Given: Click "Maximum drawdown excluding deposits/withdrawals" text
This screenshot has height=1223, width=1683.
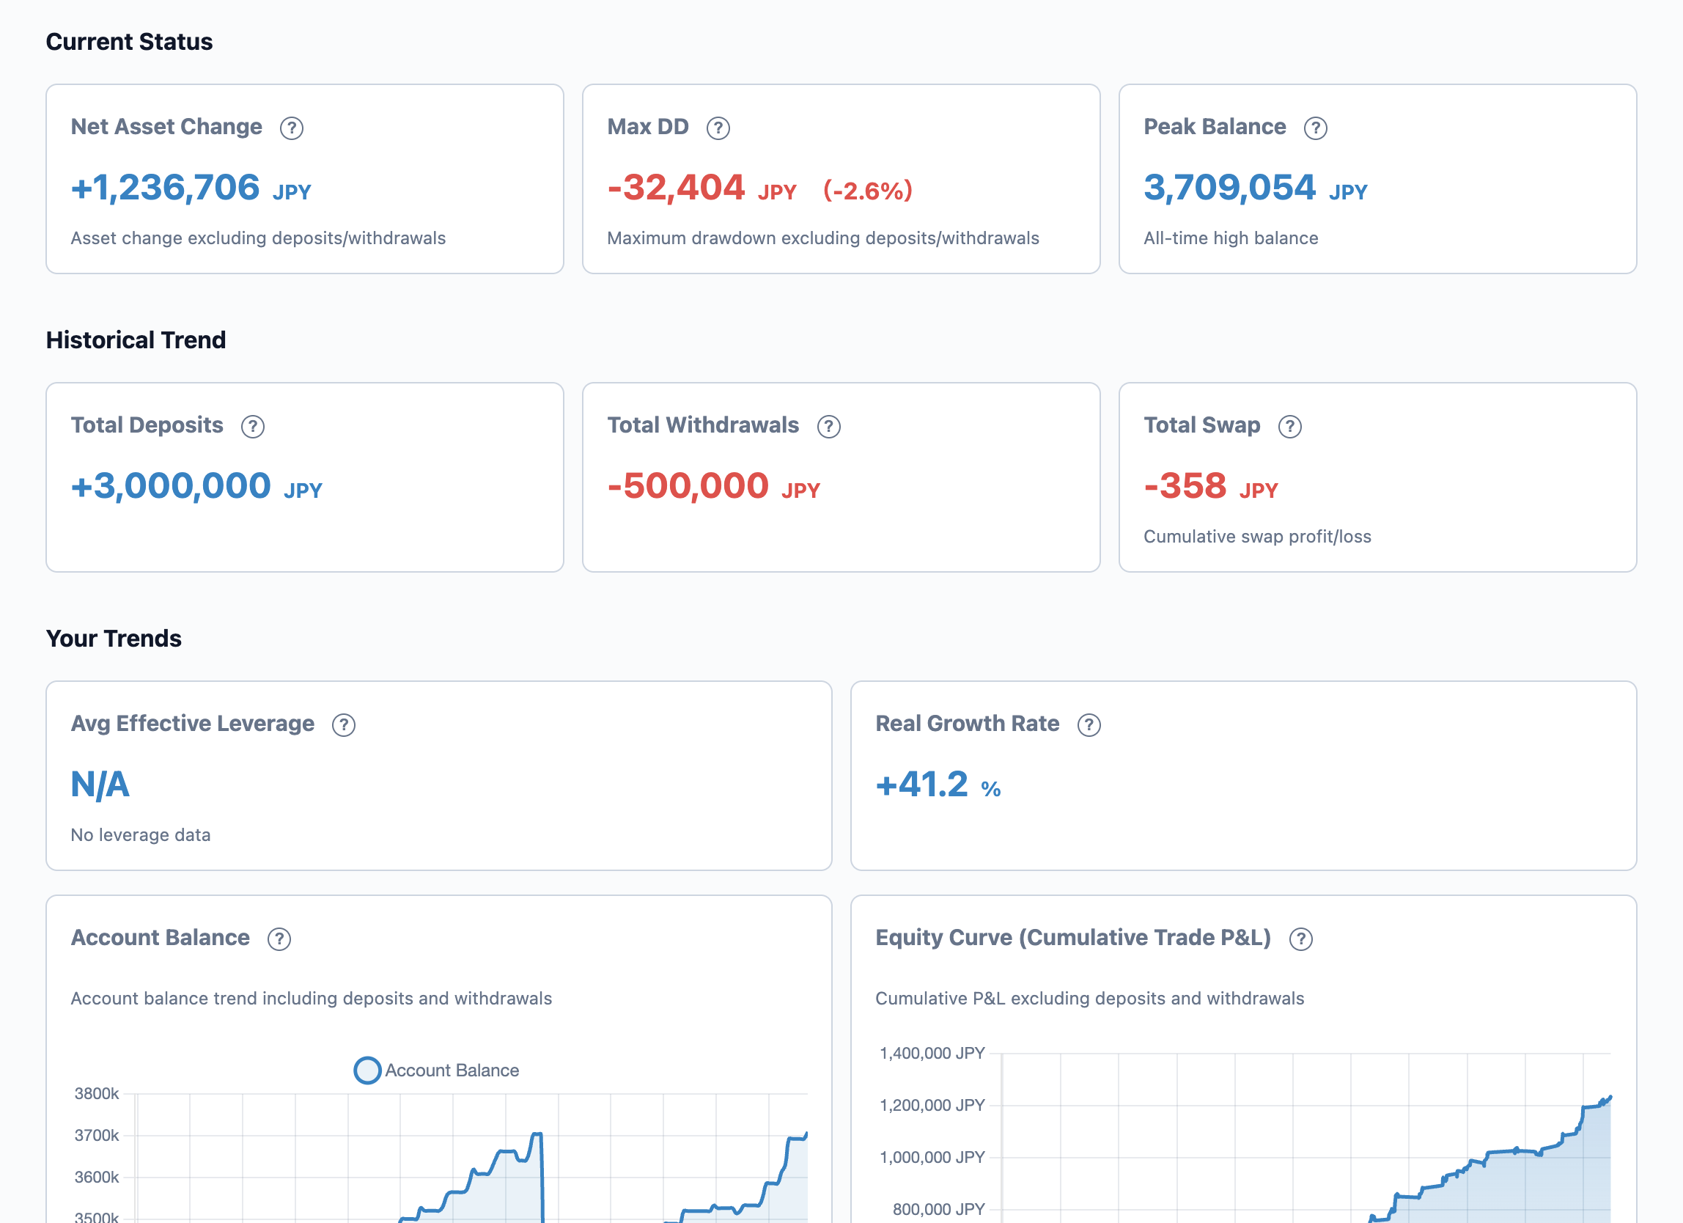Looking at the screenshot, I should tap(823, 238).
